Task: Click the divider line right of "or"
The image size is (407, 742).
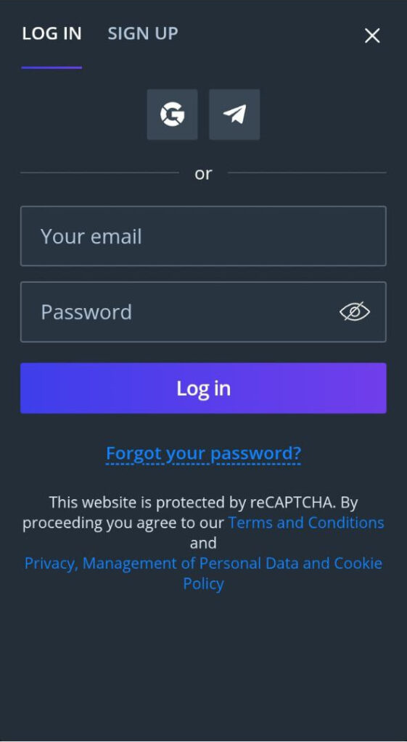Action: click(x=307, y=172)
